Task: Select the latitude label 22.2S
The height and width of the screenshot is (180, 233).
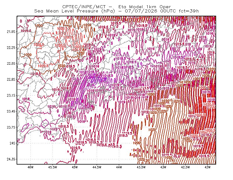Action: point(11,47)
